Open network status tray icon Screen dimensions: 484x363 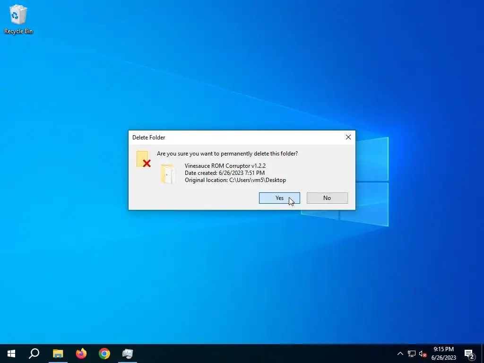coord(412,354)
